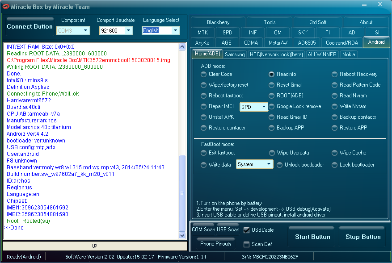Click the S/N MBCM120223NB062F status text
The image size is (392, 263).
(x=270, y=257)
